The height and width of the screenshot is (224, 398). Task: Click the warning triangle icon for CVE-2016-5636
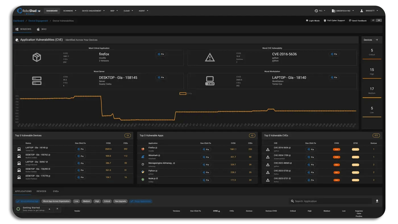[268, 149]
